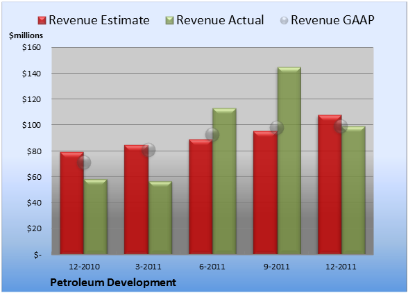Click the '$140' y-axis value

point(31,74)
